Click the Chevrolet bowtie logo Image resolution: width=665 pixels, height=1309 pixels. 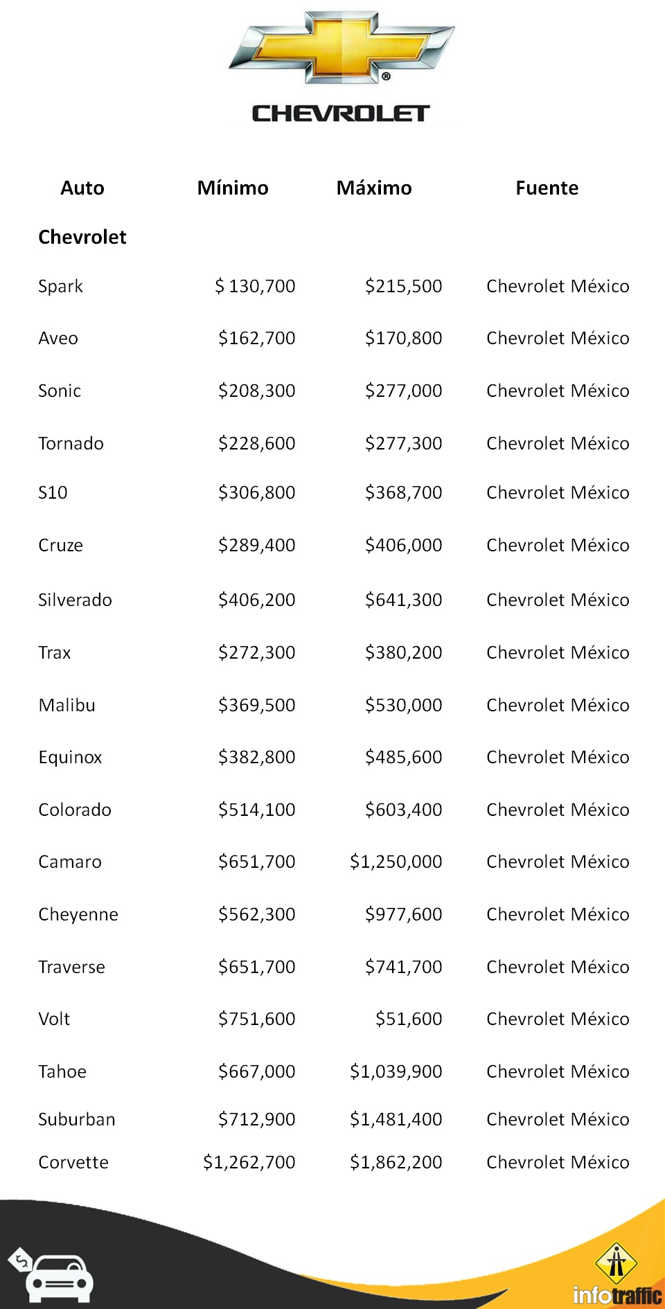[x=342, y=47]
